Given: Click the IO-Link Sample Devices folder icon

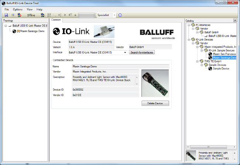Looking at the screenshot, I should [206, 50].
